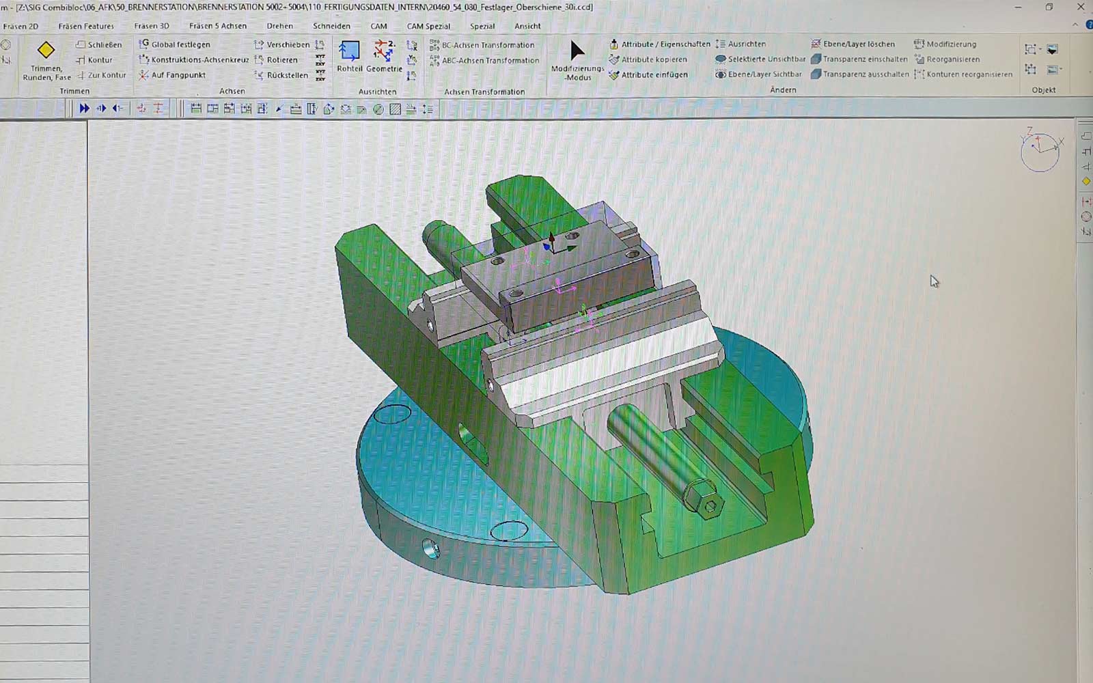Viewport: 1093px width, 683px height.
Task: Select ABC-Achsen Transformation
Action: pyautogui.click(x=484, y=60)
